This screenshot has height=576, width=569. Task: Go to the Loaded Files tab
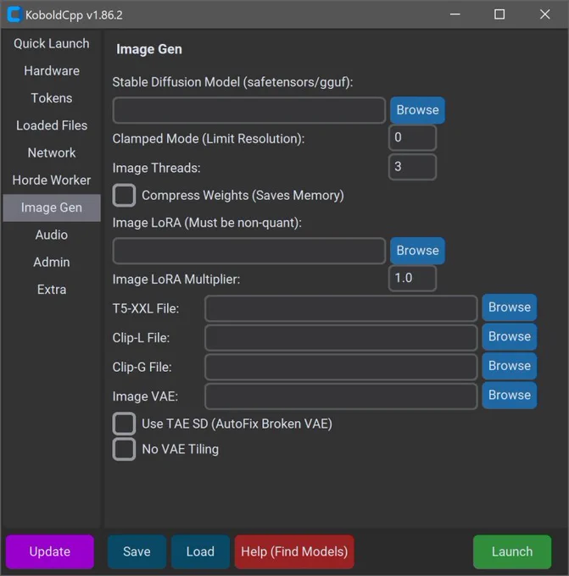click(52, 125)
